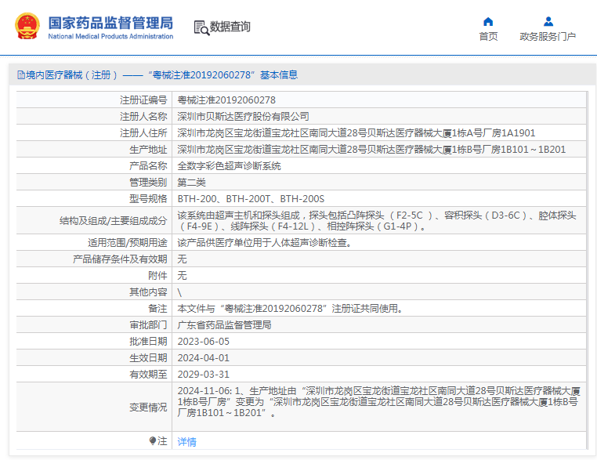
Task: Click the lightbulb 注 icon
Action: (x=153, y=441)
